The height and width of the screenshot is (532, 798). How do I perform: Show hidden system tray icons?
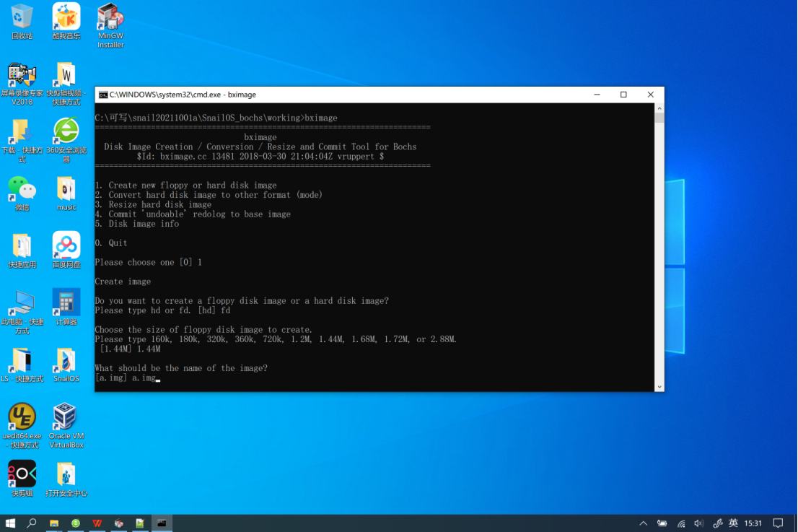[x=644, y=523]
